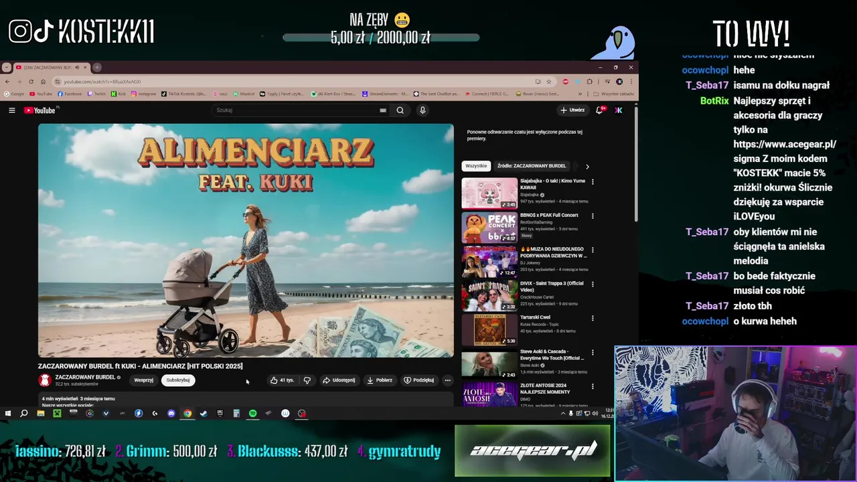This screenshot has height=482, width=857.
Task: Open options menu for ZŁOTE ANTOSIE 2024
Action: pyautogui.click(x=593, y=386)
